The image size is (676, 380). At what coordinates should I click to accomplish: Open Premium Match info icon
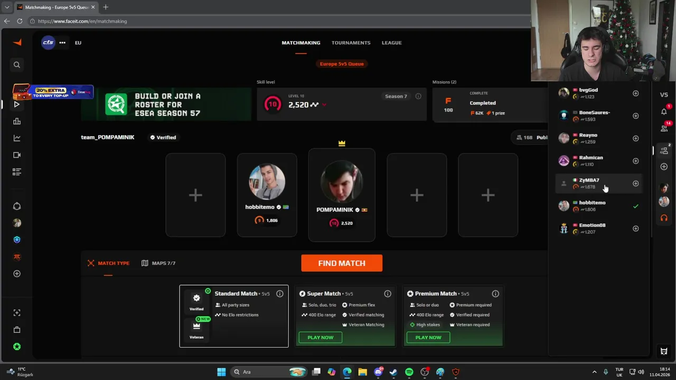click(495, 294)
